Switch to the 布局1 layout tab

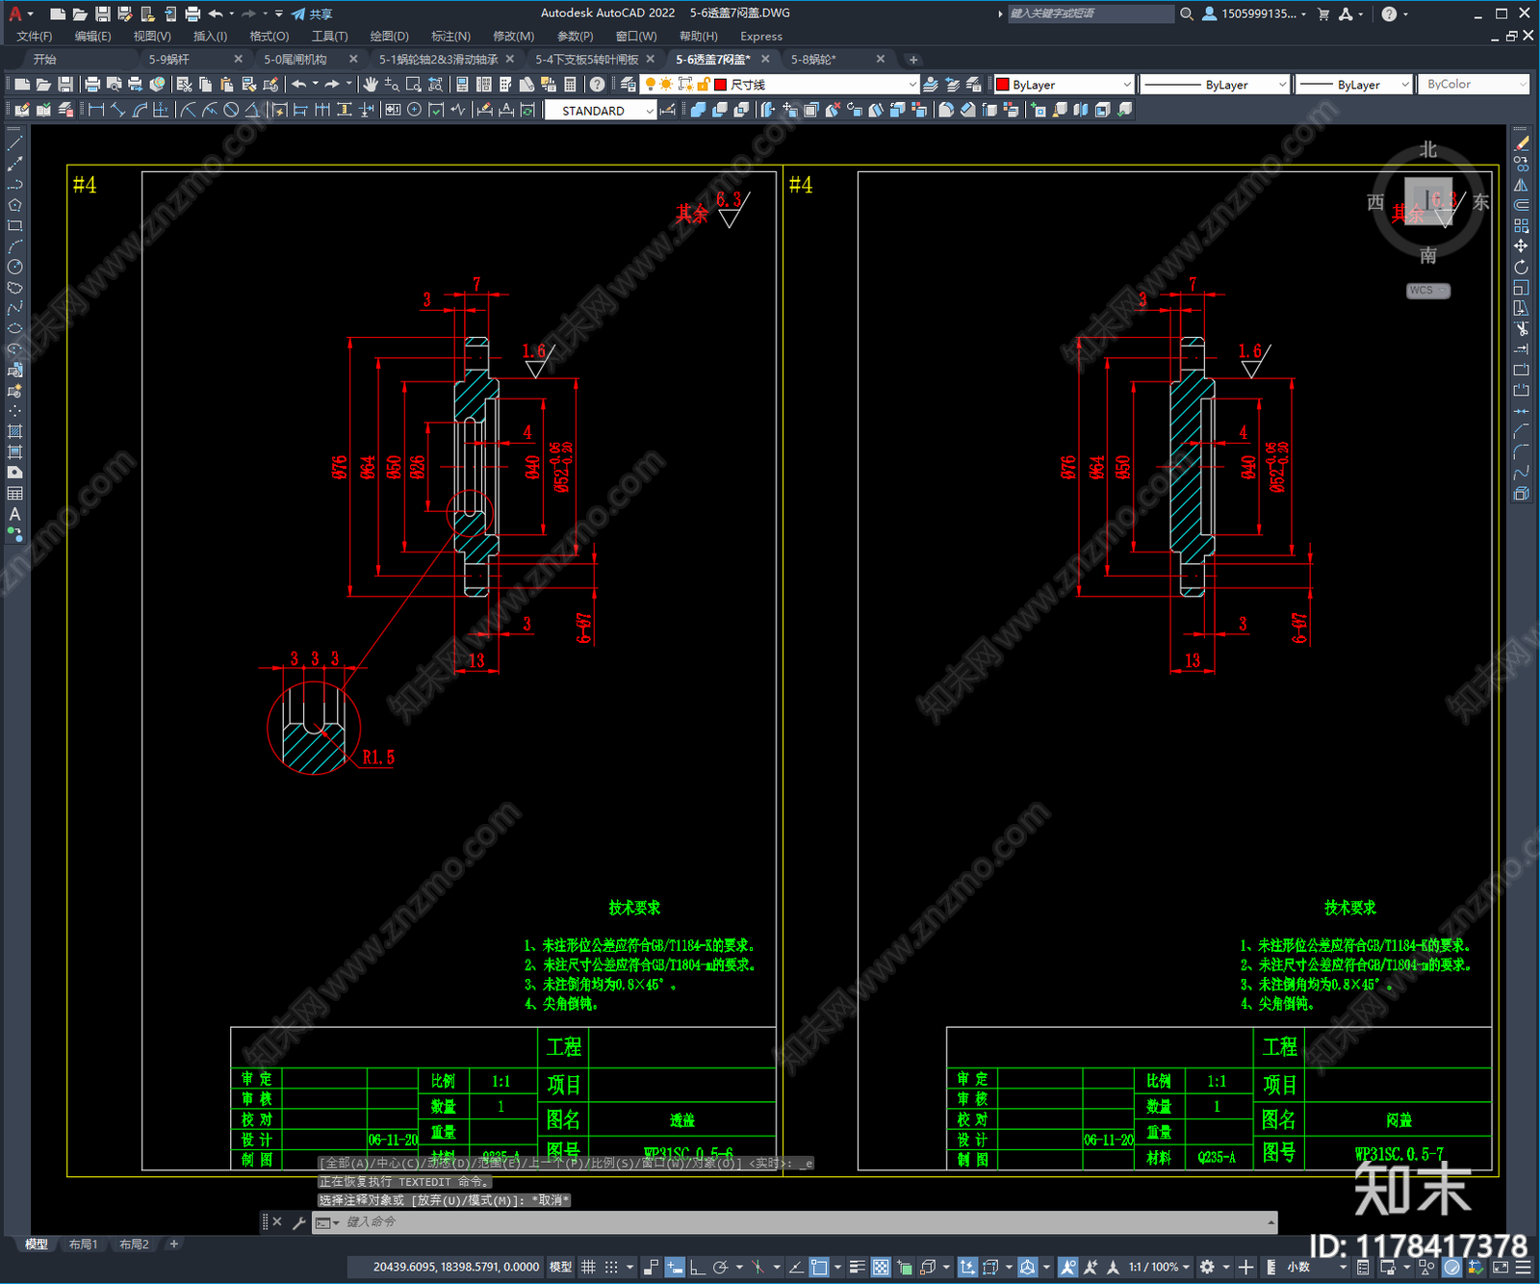83,1244
